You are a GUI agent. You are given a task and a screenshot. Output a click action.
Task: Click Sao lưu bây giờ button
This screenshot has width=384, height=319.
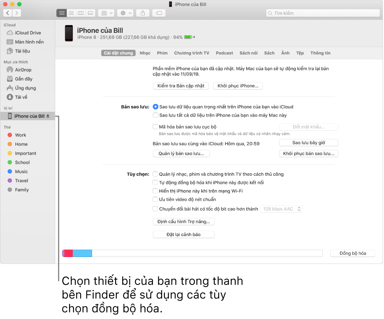(x=309, y=142)
